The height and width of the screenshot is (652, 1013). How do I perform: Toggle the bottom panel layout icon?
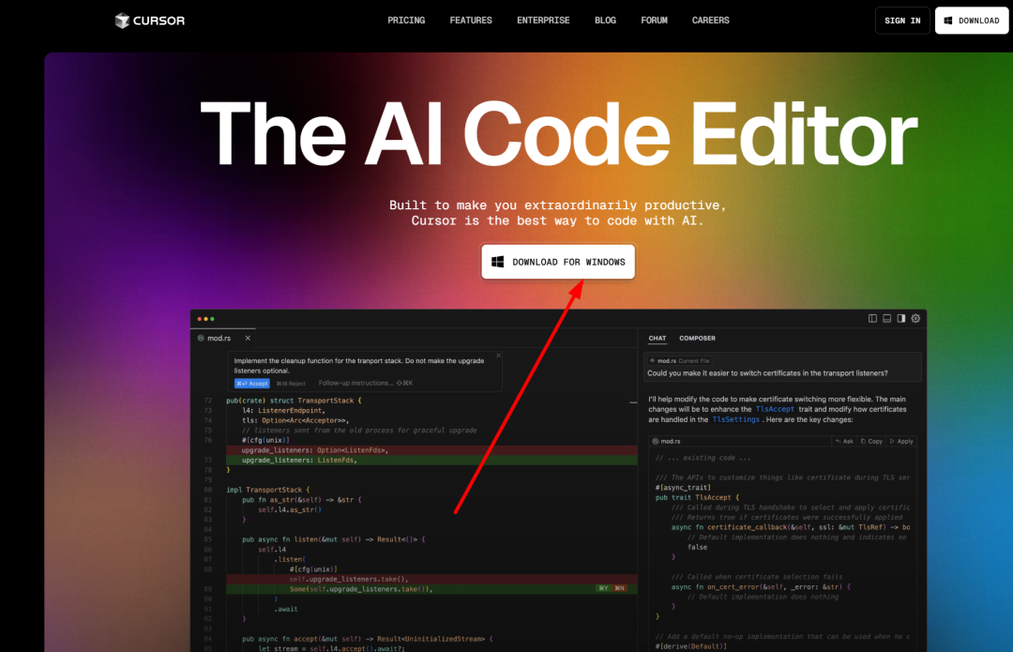(887, 319)
